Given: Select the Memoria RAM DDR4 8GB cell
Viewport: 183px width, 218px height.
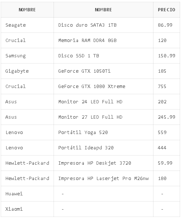Looking at the screenshot, I should (x=104, y=41).
